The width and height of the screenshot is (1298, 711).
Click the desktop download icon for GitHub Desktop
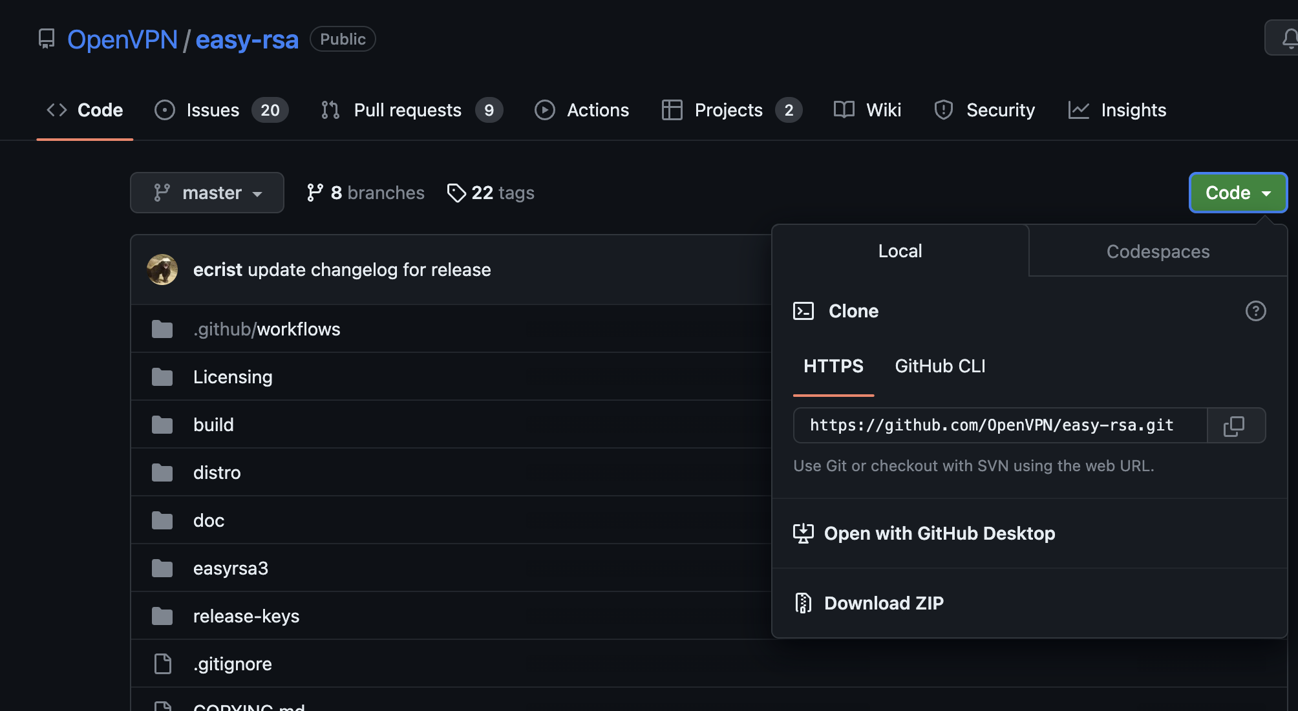click(x=803, y=533)
